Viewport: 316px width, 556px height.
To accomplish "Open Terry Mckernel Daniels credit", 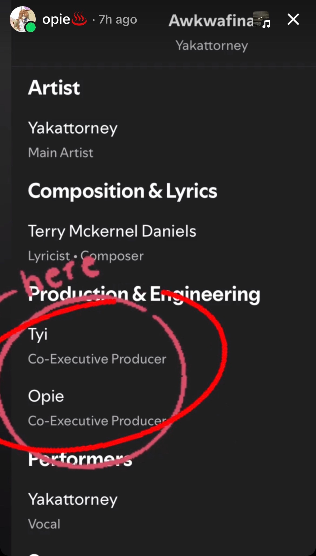I will tap(112, 231).
